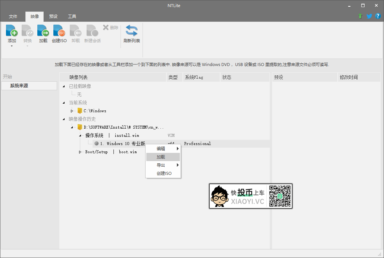The height and width of the screenshot is (258, 384).
Task: Expand the Boot/Setup boot.wim node
Action: [x=80, y=152]
